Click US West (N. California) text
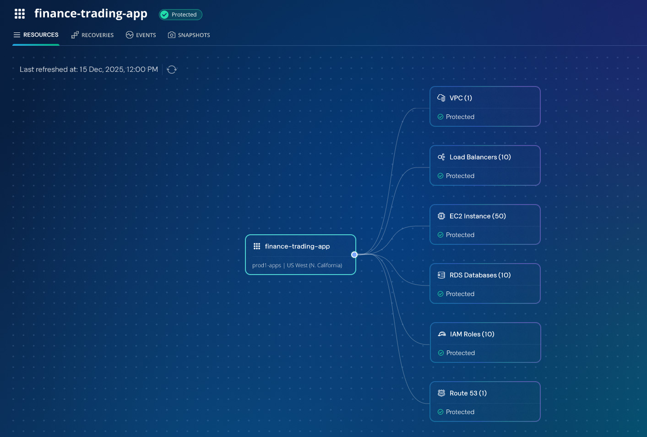Screen dimensions: 647x437 315,265
